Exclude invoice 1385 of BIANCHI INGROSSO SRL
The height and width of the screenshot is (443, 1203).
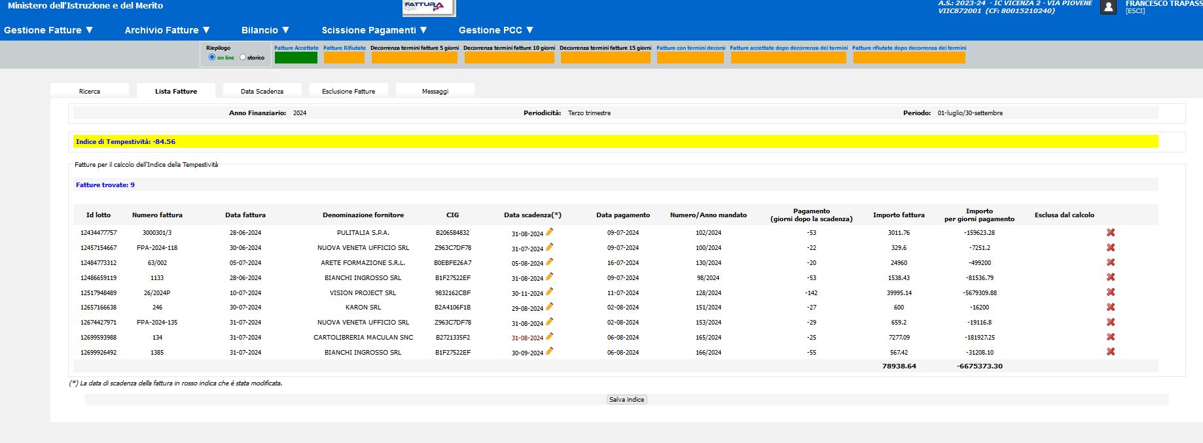[1111, 352]
